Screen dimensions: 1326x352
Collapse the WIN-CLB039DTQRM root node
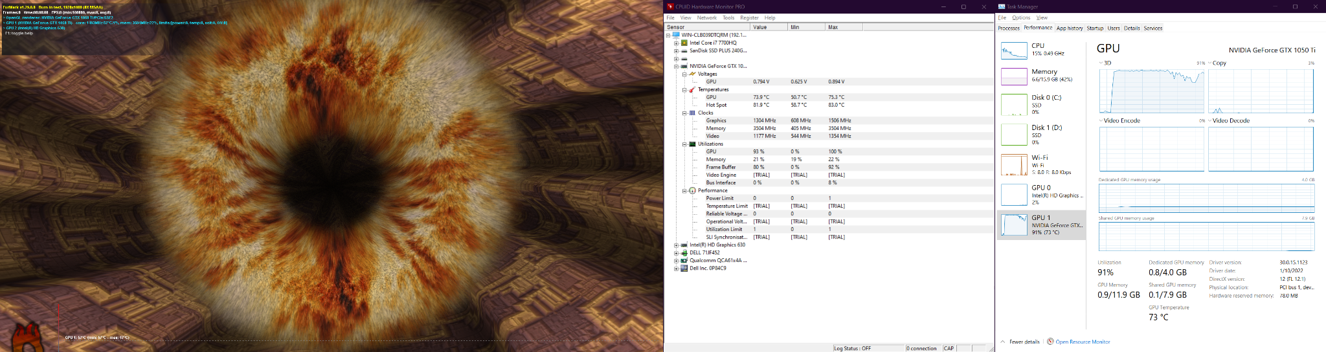668,35
